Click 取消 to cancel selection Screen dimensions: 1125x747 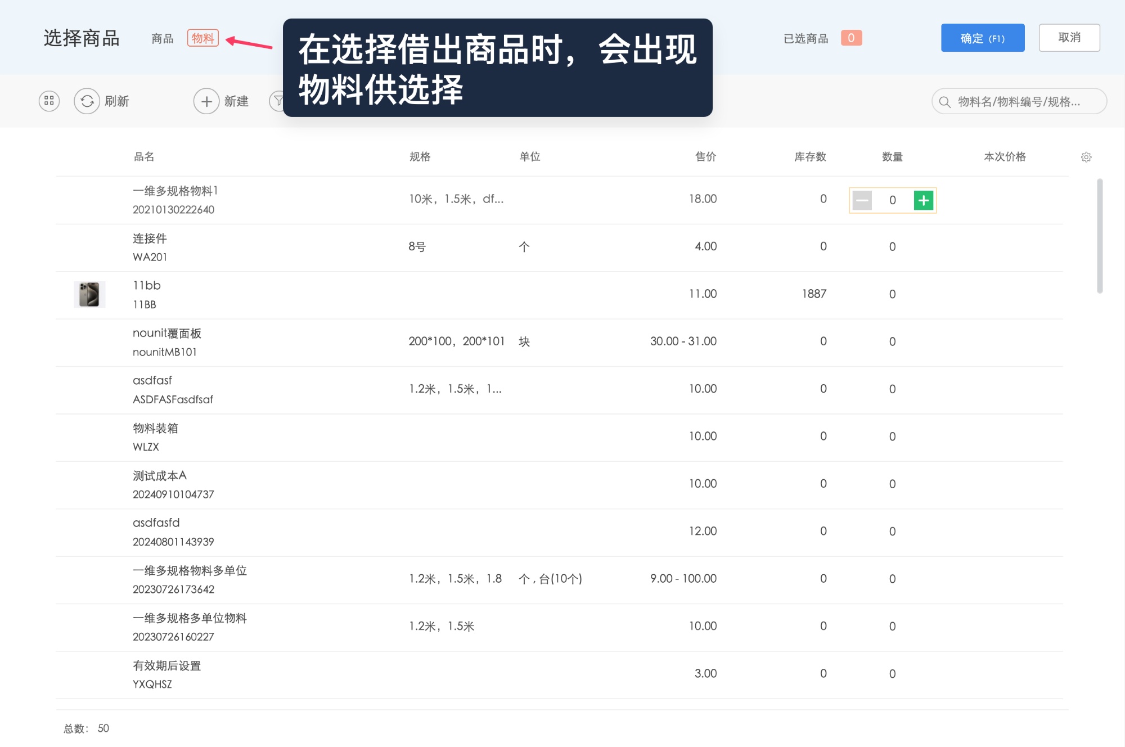(x=1069, y=38)
